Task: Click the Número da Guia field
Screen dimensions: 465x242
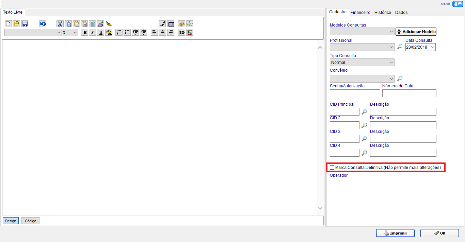Action: click(x=409, y=93)
